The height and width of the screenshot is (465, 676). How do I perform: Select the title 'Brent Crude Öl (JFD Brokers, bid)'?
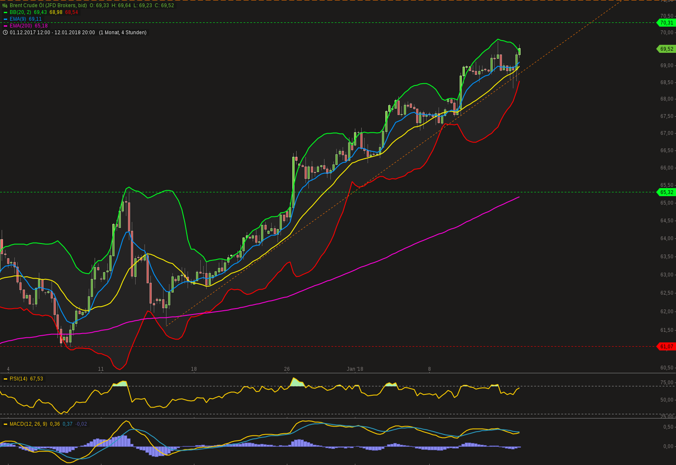tap(48, 5)
